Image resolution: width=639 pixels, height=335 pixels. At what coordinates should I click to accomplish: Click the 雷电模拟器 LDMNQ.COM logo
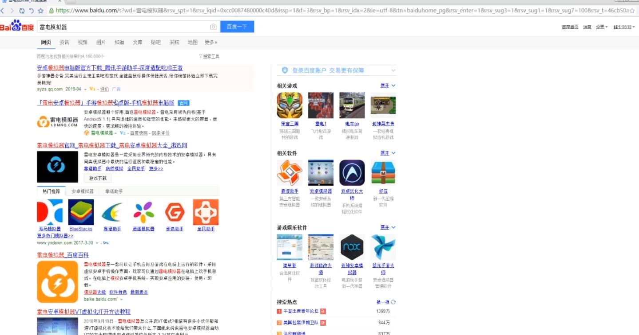coord(57,121)
